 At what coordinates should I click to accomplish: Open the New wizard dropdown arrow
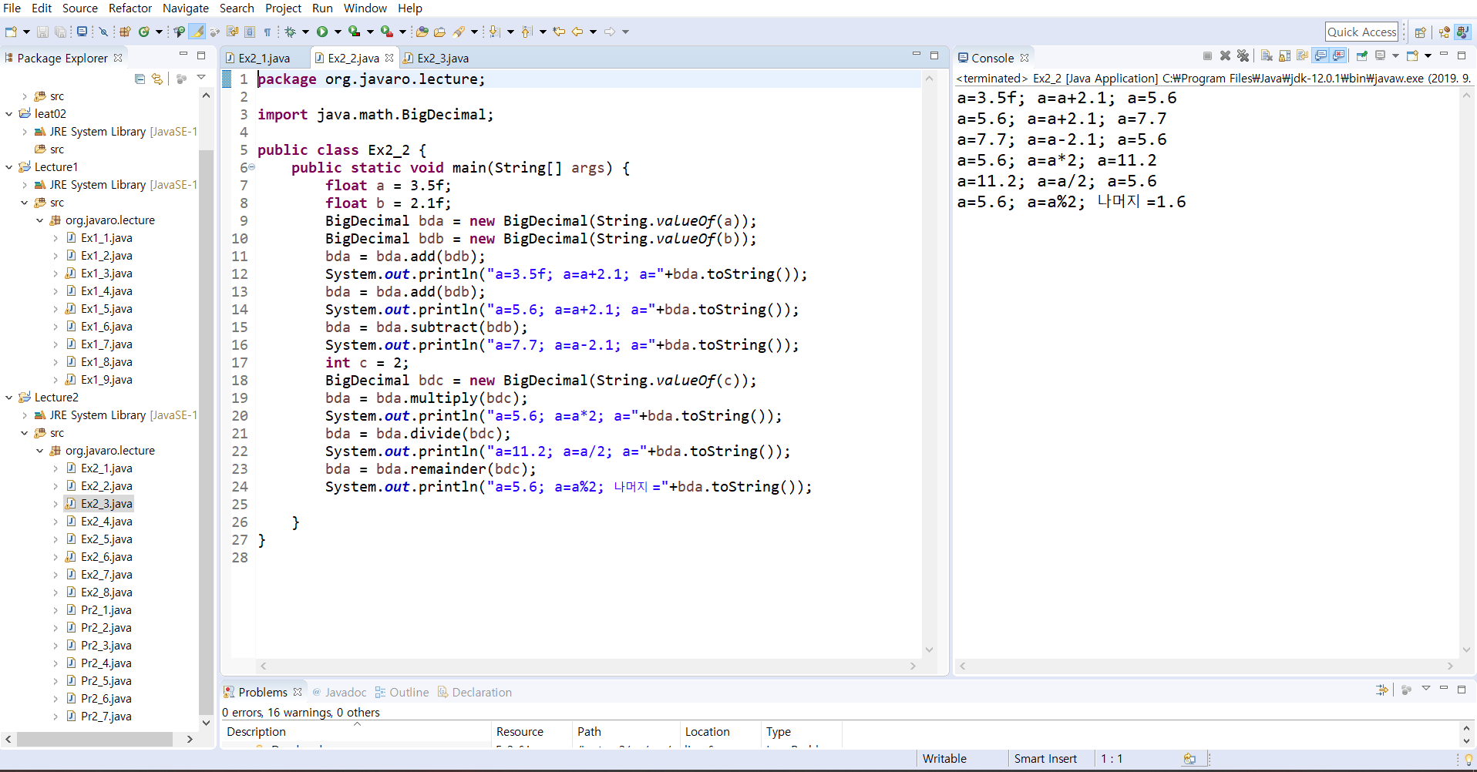[26, 32]
